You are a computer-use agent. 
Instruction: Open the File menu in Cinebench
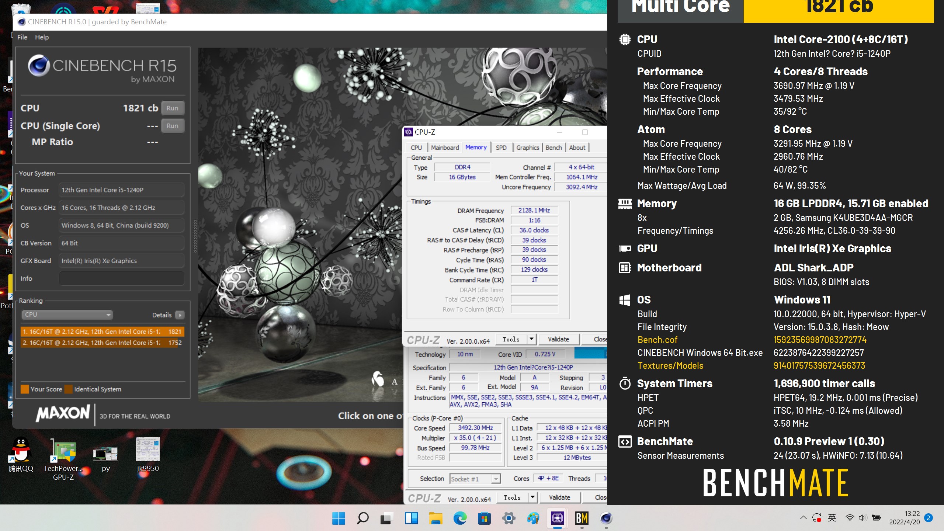point(22,37)
